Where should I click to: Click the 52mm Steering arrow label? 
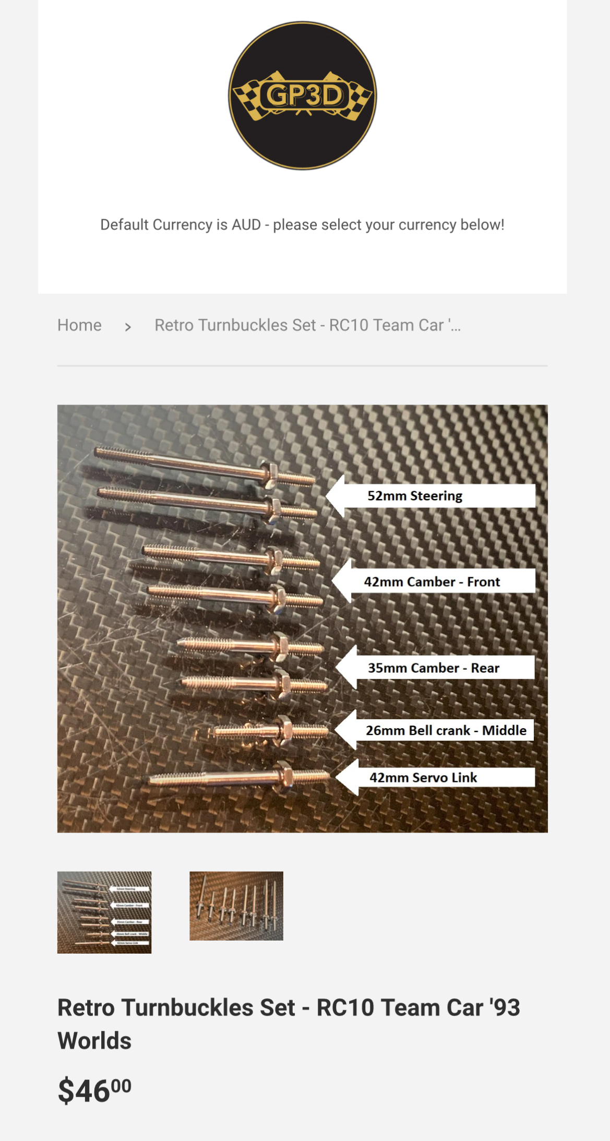point(430,496)
